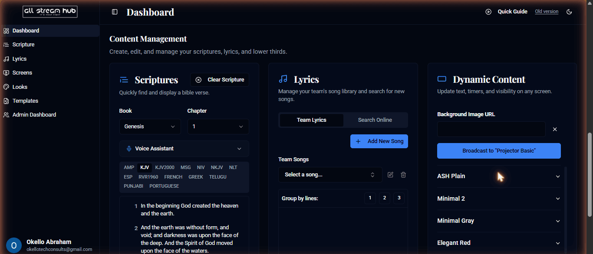593x254 pixels.
Task: Open Screens from the sidebar
Action: pyautogui.click(x=50, y=73)
